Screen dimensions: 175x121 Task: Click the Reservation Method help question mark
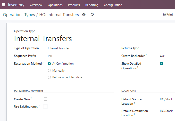(43, 63)
